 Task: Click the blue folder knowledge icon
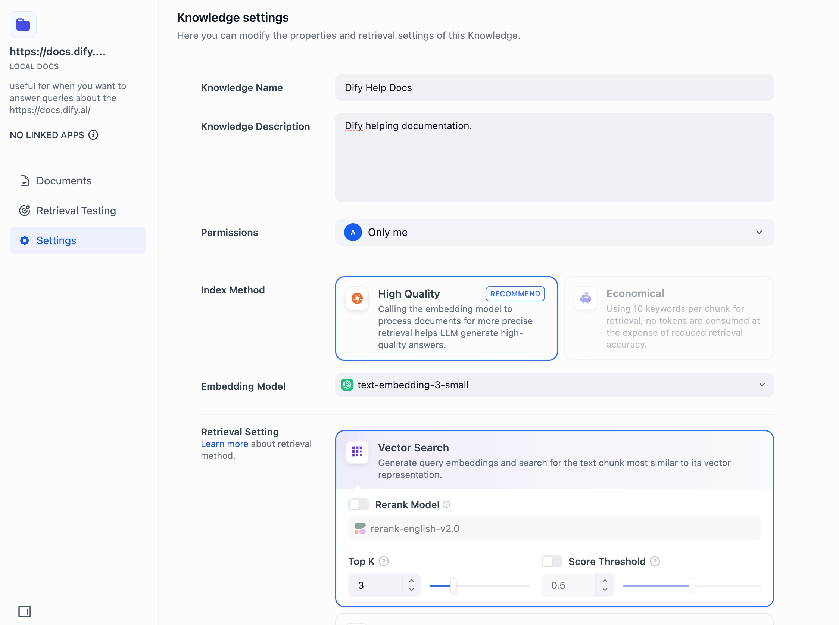[x=23, y=25]
